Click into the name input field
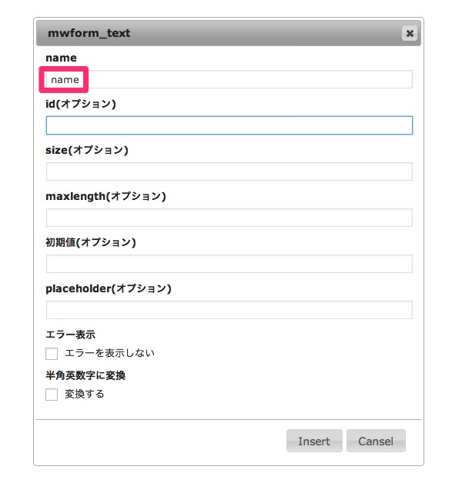This screenshot has height=493, width=452. point(229,79)
